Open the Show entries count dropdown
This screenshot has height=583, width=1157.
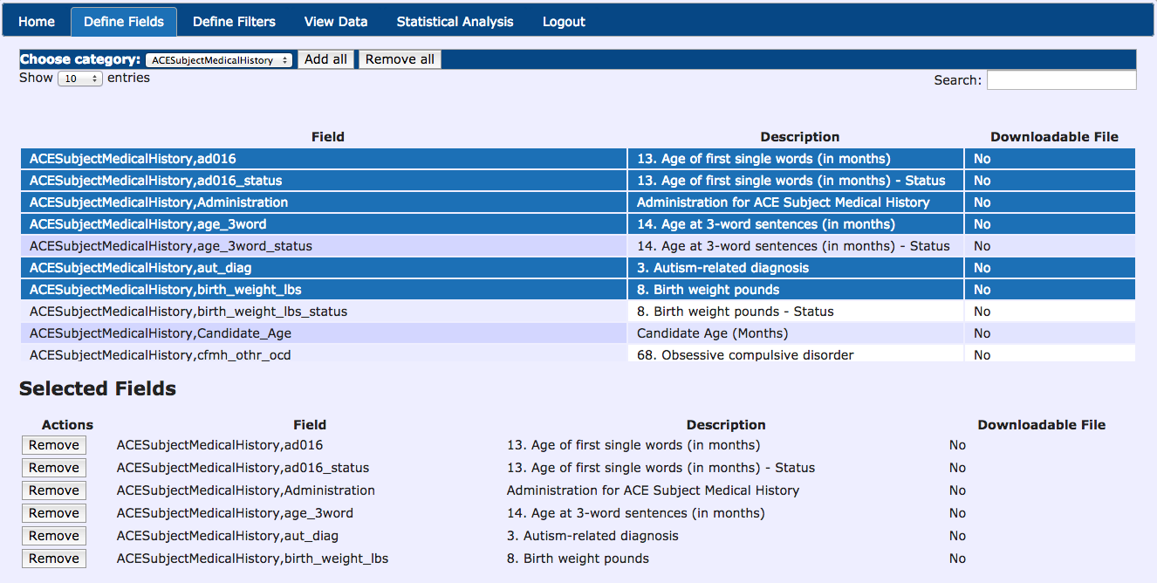pyautogui.click(x=80, y=79)
